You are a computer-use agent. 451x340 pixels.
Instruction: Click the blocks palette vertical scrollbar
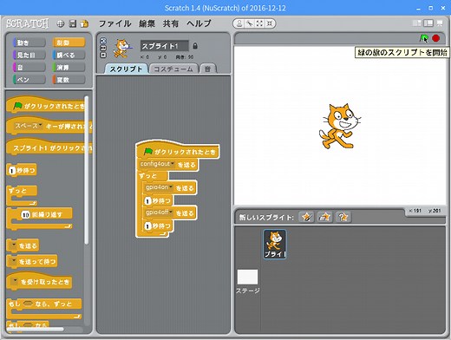pos(86,171)
